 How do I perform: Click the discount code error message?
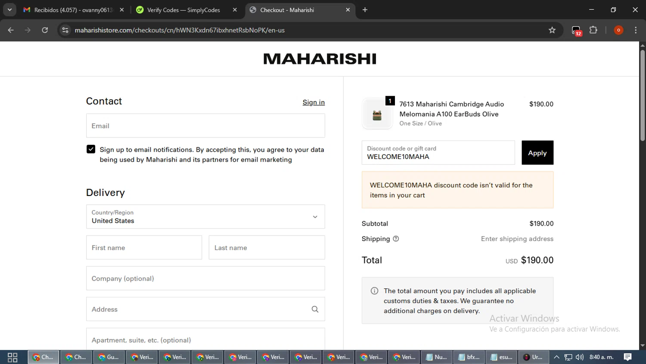pos(457,190)
